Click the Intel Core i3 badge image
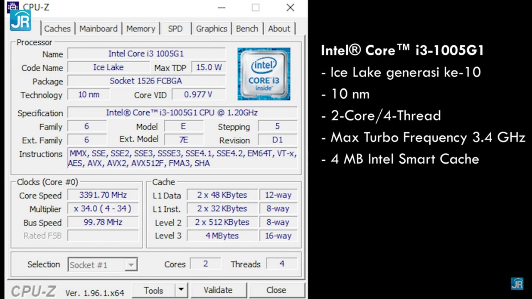Viewport: 532px width, 299px height. [x=264, y=74]
